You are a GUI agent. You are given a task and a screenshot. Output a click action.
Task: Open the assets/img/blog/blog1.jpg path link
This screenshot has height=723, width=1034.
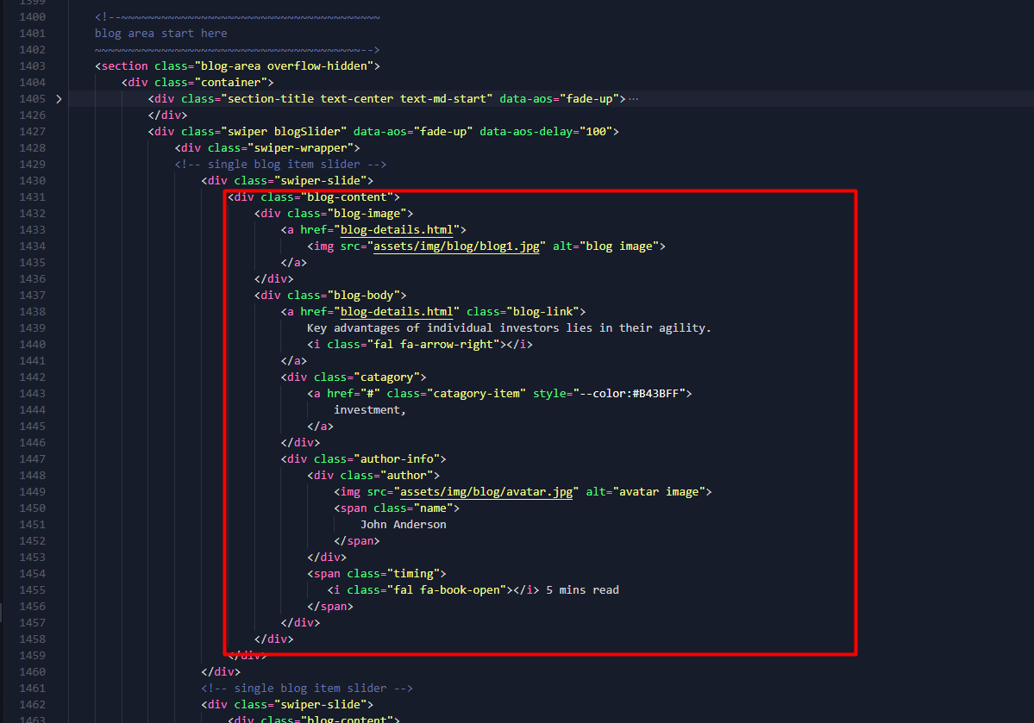[456, 246]
